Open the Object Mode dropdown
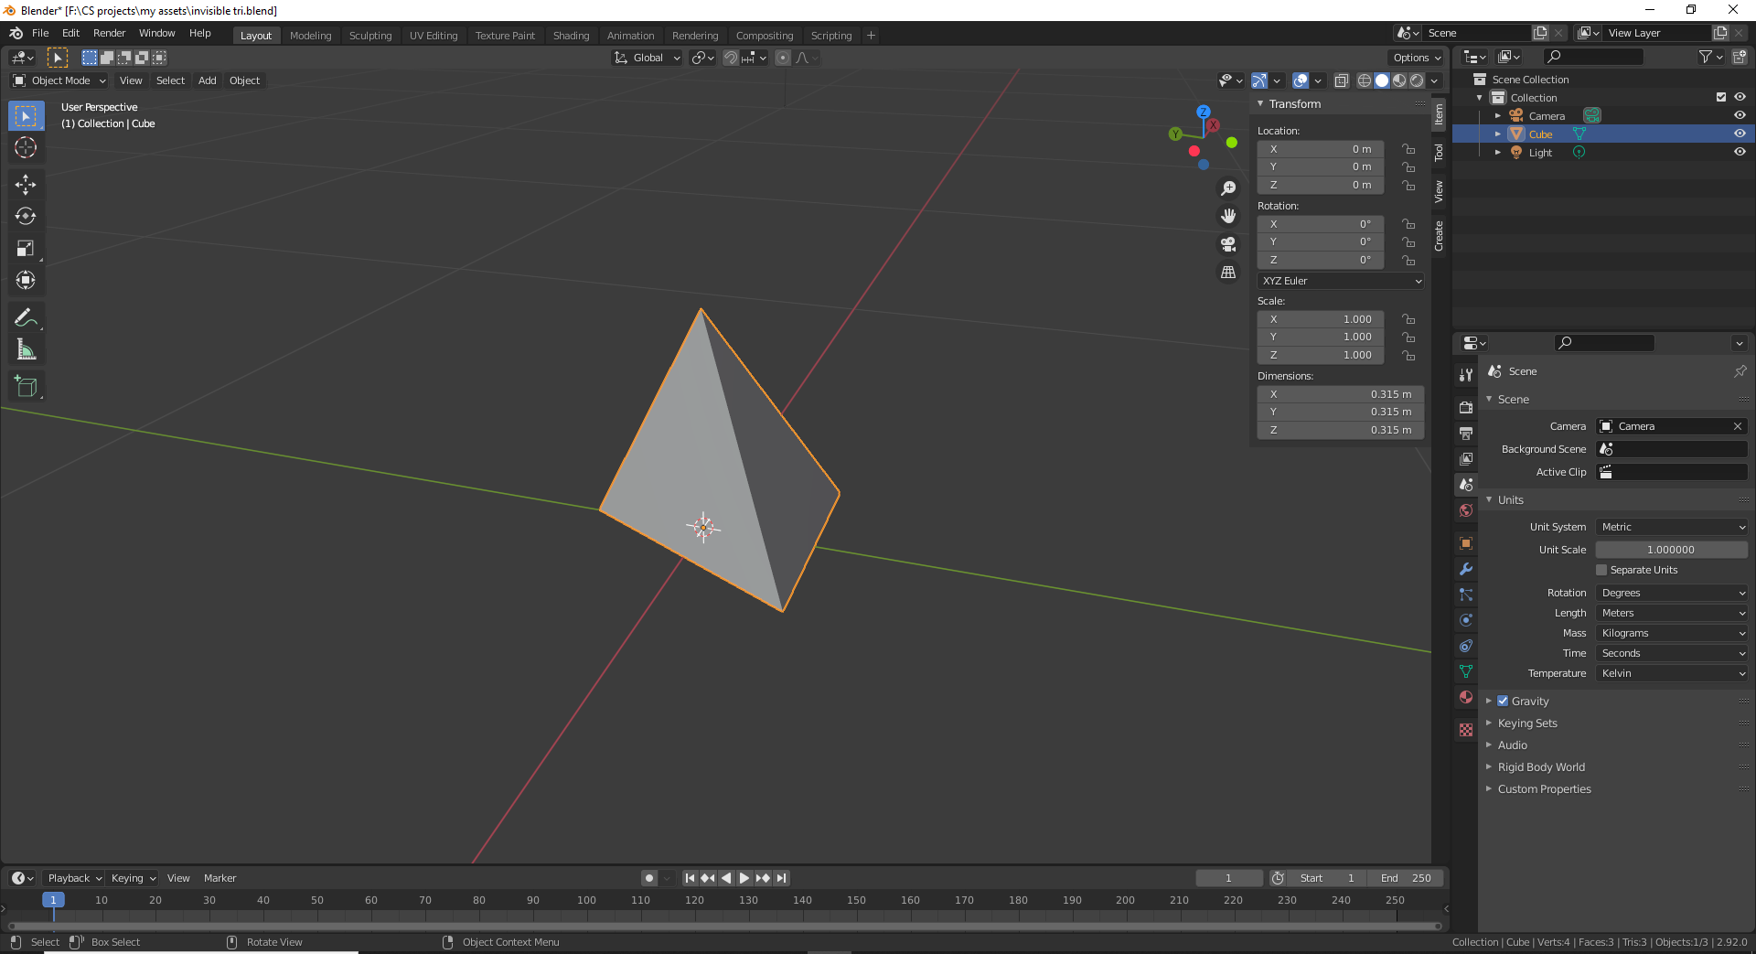1756x954 pixels. 59,80
